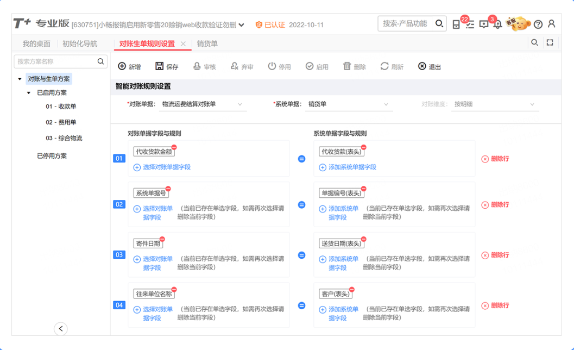Click the 保存 save disk icon
This screenshot has height=350, width=574.
[159, 66]
